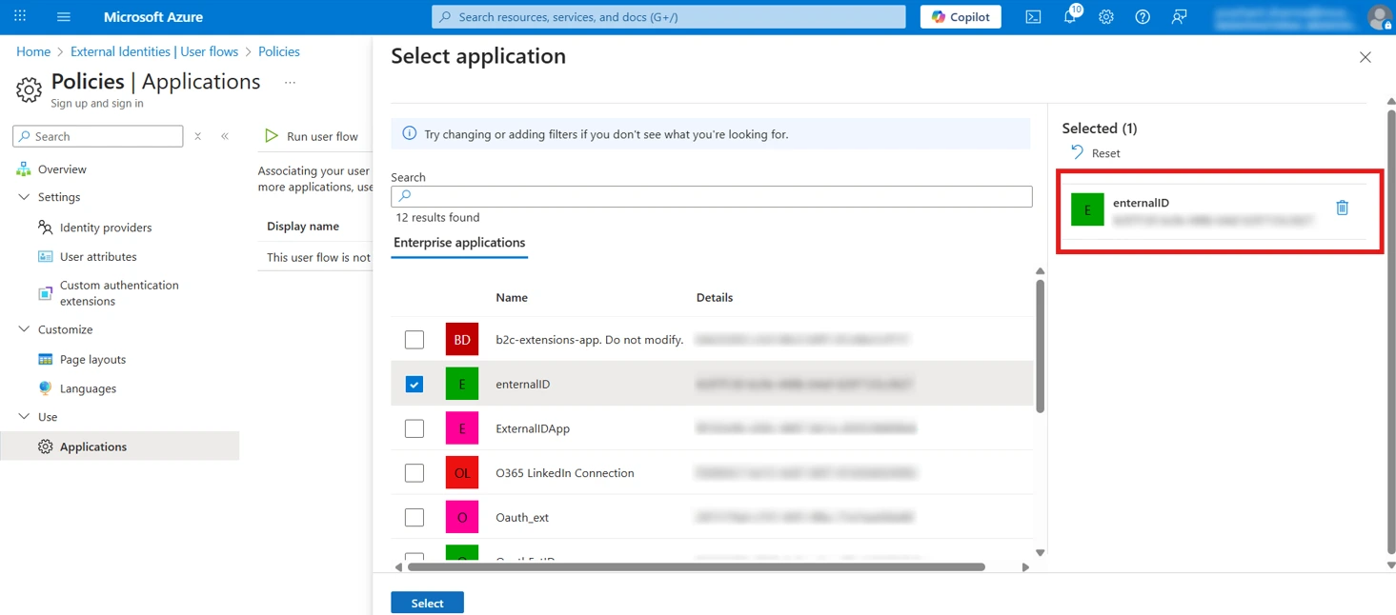This screenshot has width=1396, height=615.
Task: Collapse the Use section
Action: [x=23, y=417]
